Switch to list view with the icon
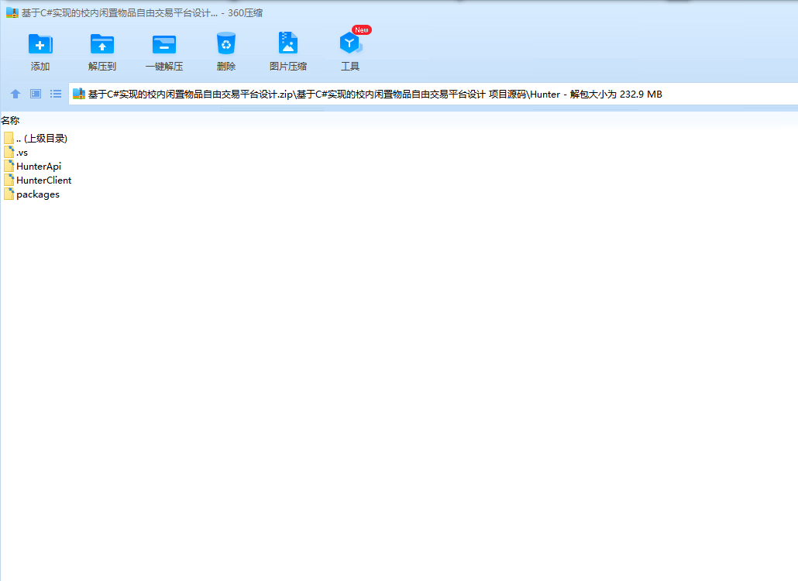798x581 pixels. coord(56,94)
